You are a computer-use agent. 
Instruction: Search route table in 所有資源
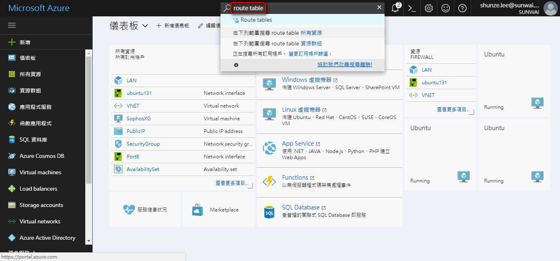(303, 33)
